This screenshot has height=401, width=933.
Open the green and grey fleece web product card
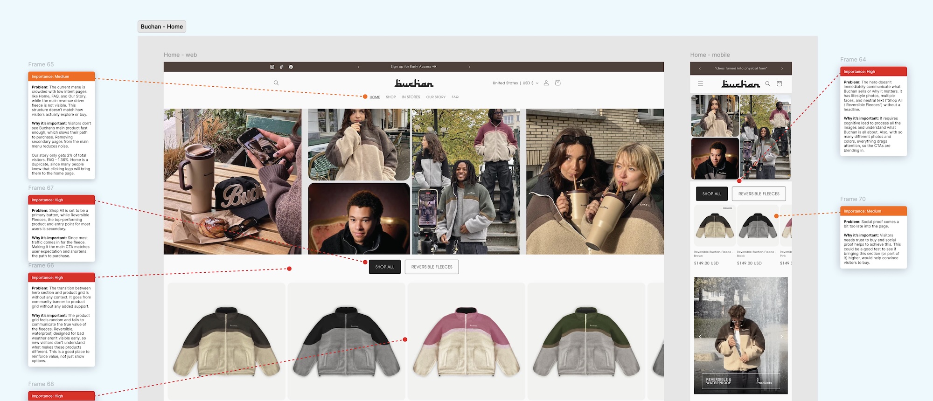click(586, 341)
